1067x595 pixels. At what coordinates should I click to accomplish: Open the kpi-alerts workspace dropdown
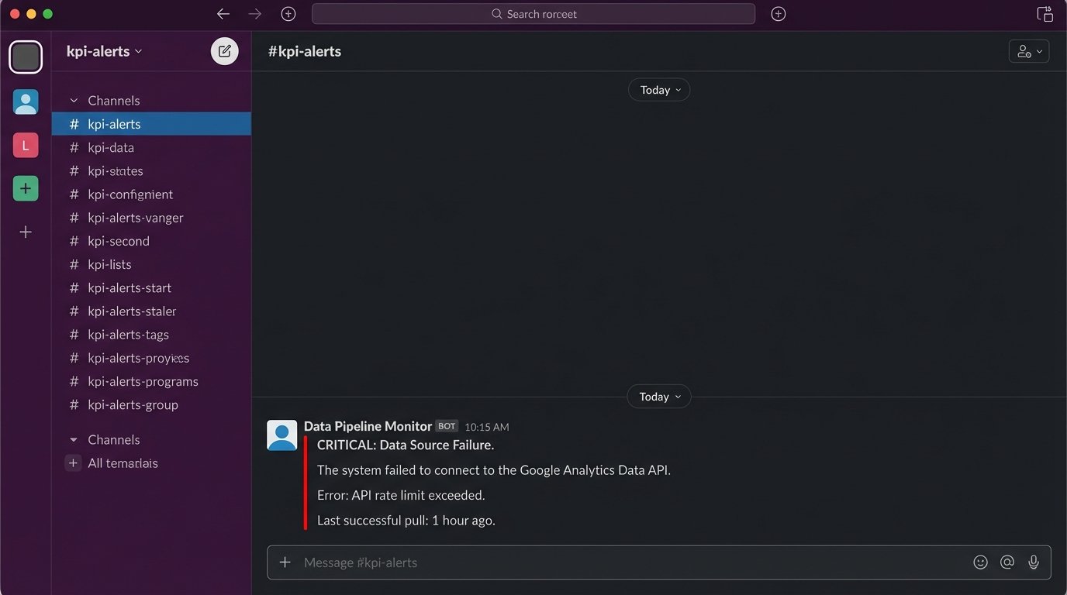pos(105,51)
